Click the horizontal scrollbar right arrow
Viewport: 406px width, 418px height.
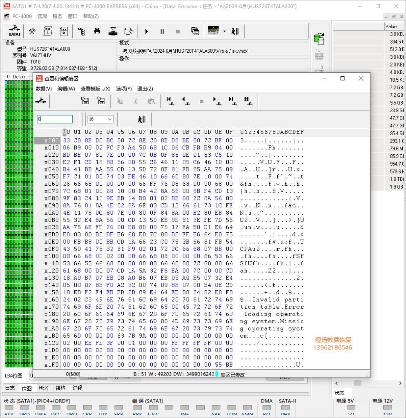pyautogui.click(x=400, y=383)
